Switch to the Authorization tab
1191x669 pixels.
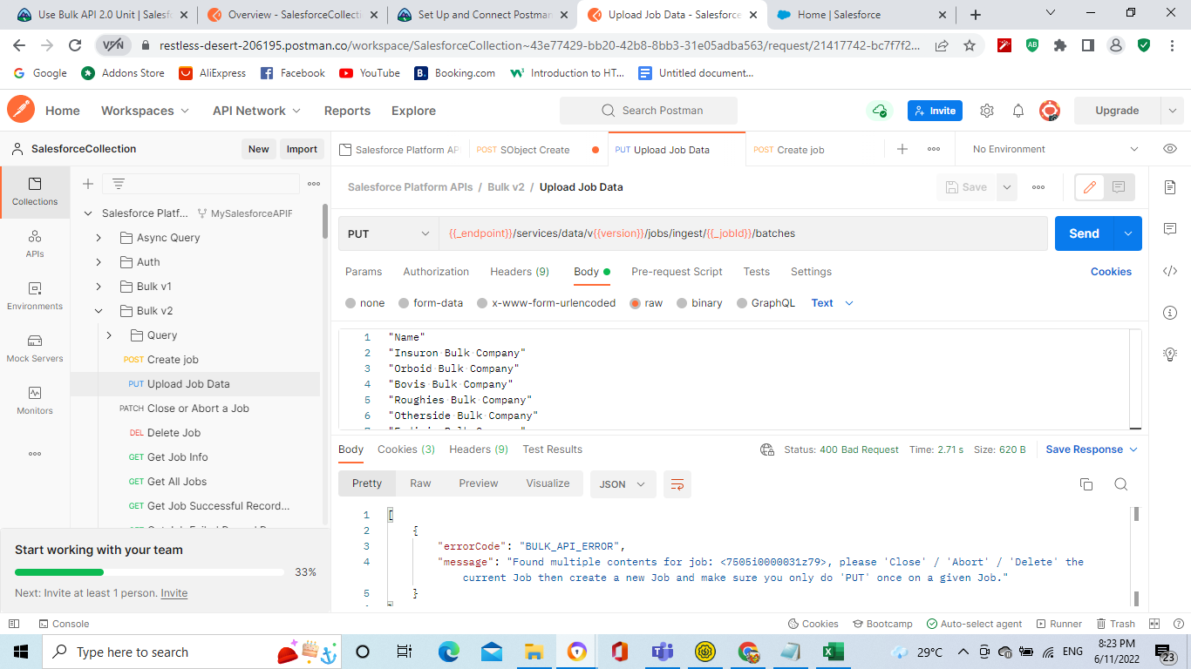[436, 272]
